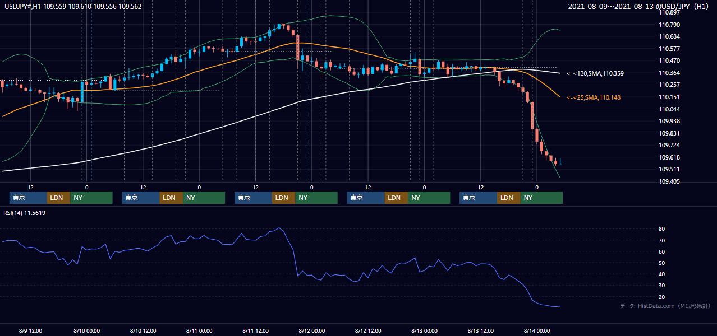The height and width of the screenshot is (336, 717).
Task: Click RSI scale value 40
Action: [x=661, y=274]
